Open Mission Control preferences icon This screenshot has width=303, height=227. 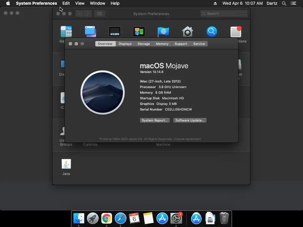coord(139,31)
